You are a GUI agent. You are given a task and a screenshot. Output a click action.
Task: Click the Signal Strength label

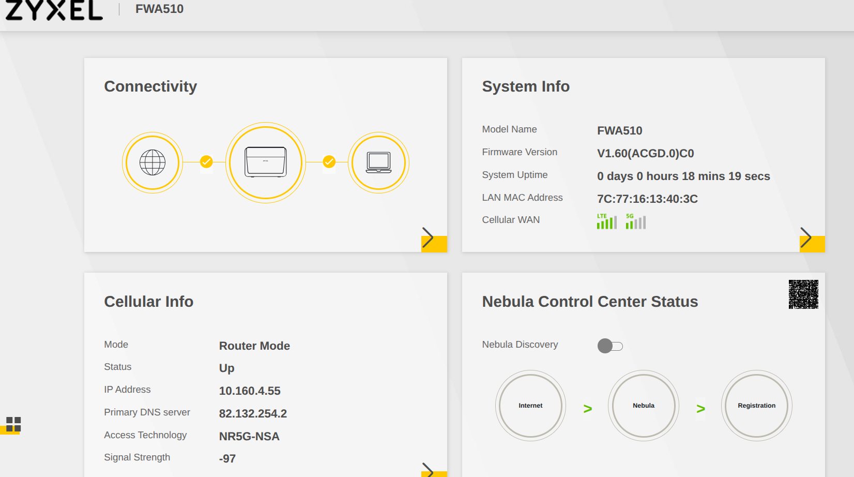click(x=137, y=457)
